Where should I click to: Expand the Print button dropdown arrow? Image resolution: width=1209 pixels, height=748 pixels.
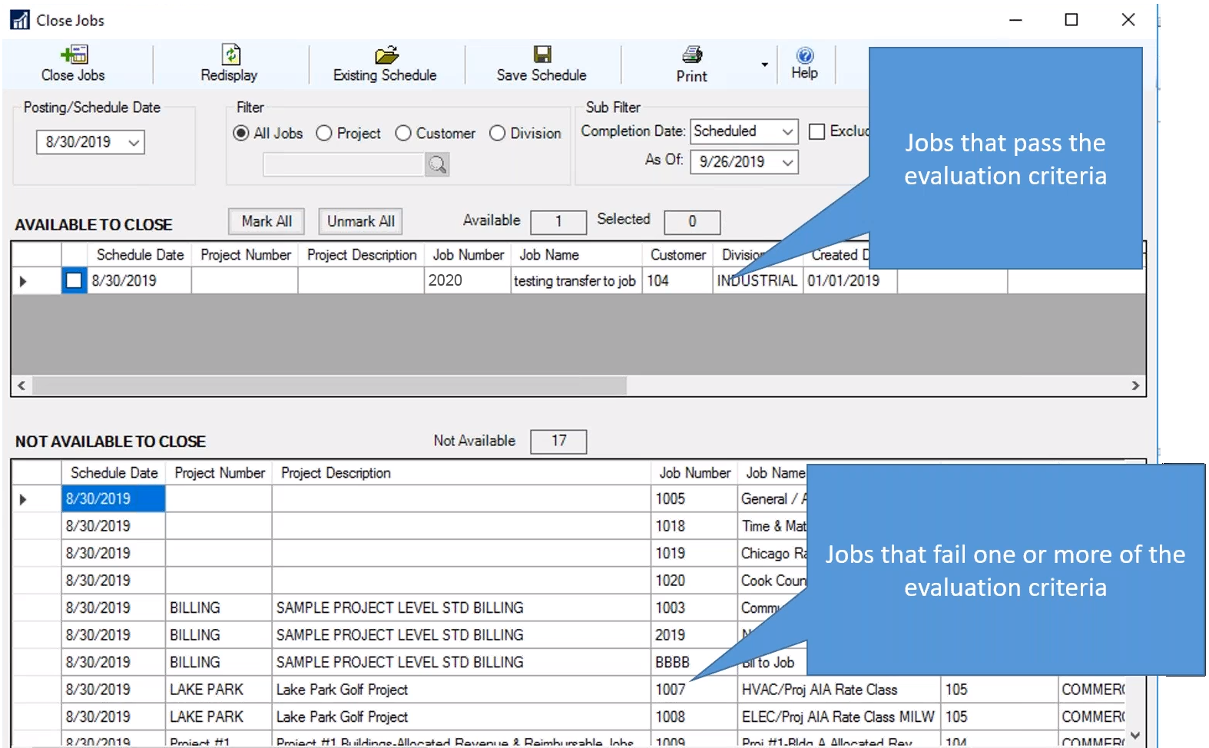point(764,65)
